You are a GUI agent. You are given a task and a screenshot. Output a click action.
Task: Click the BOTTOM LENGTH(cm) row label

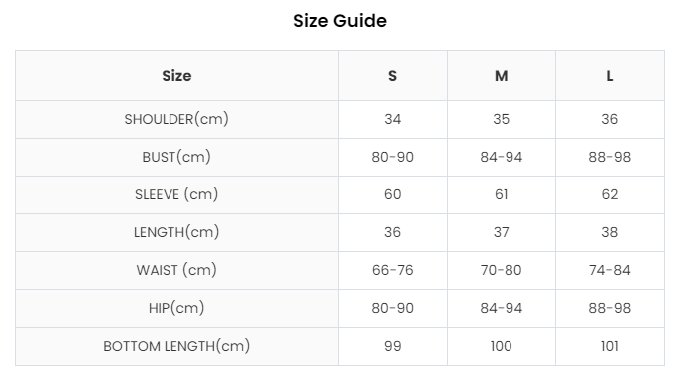[176, 346]
